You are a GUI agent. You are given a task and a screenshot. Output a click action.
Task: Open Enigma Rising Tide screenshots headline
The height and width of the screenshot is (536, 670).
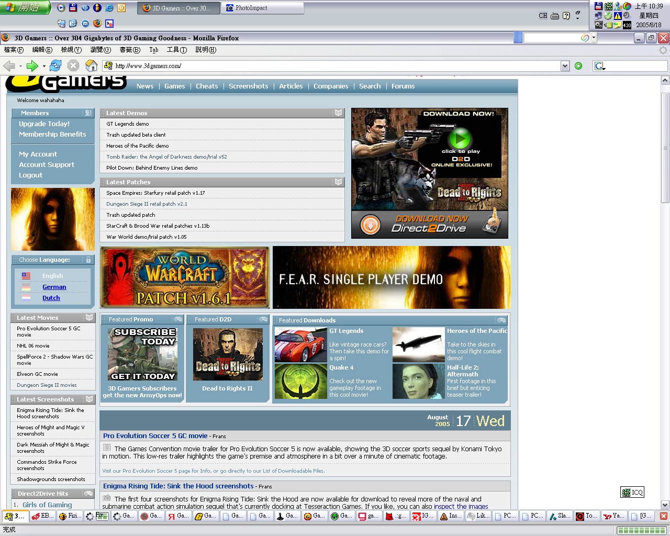178,486
